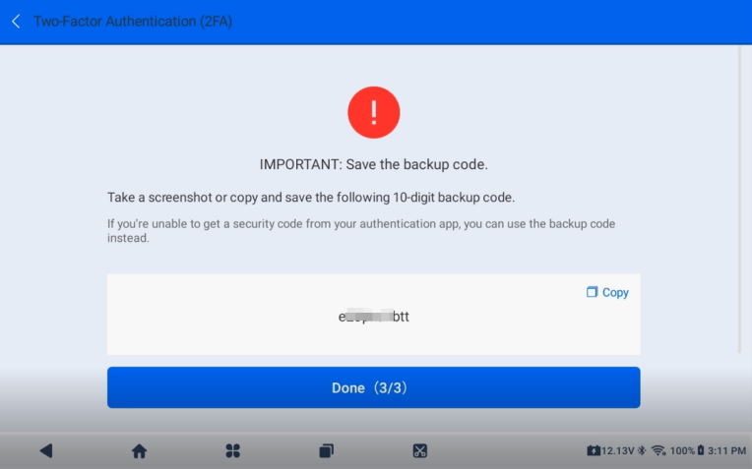Open the four-dot apps menu
This screenshot has width=752, height=469.
point(233,450)
